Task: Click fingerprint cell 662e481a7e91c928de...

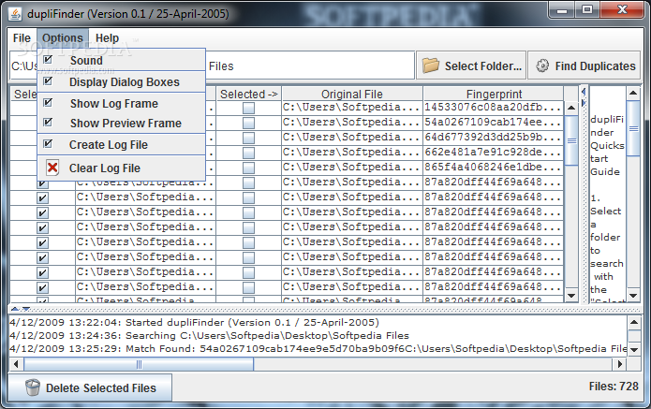Action: point(494,153)
